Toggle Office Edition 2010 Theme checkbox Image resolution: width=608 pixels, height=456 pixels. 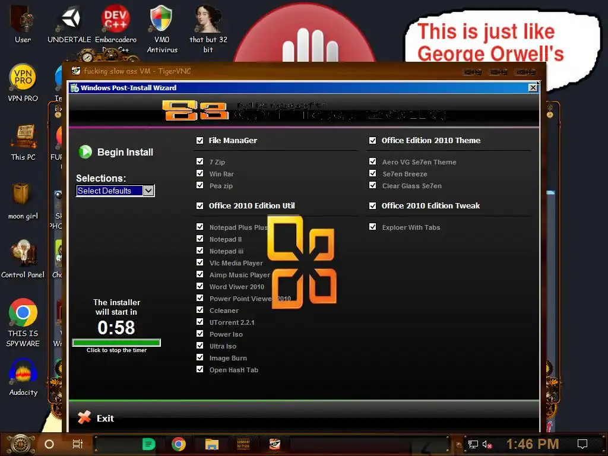pyautogui.click(x=373, y=140)
